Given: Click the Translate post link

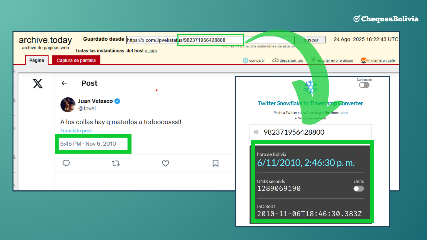Looking at the screenshot, I should [x=76, y=131].
